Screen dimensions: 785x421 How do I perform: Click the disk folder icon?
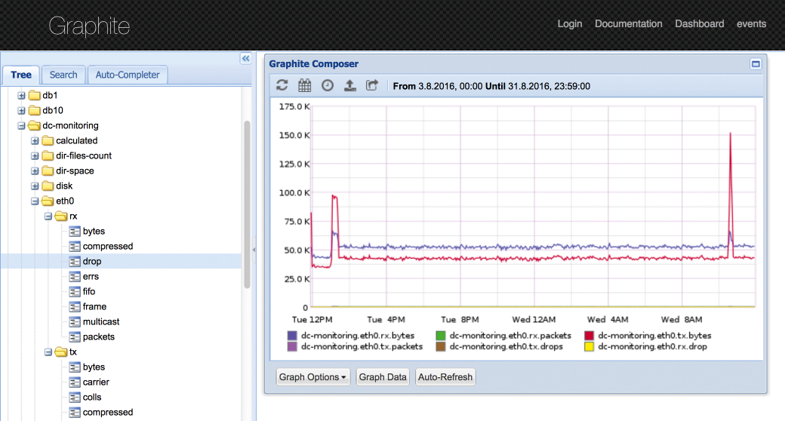coord(48,186)
